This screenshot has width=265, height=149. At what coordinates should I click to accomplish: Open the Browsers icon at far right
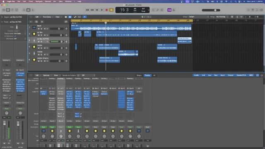point(261,10)
